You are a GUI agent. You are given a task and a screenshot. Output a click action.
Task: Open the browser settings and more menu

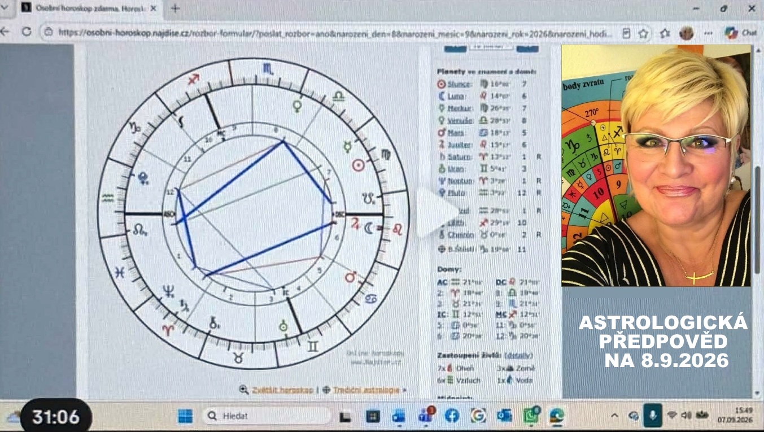tap(709, 33)
